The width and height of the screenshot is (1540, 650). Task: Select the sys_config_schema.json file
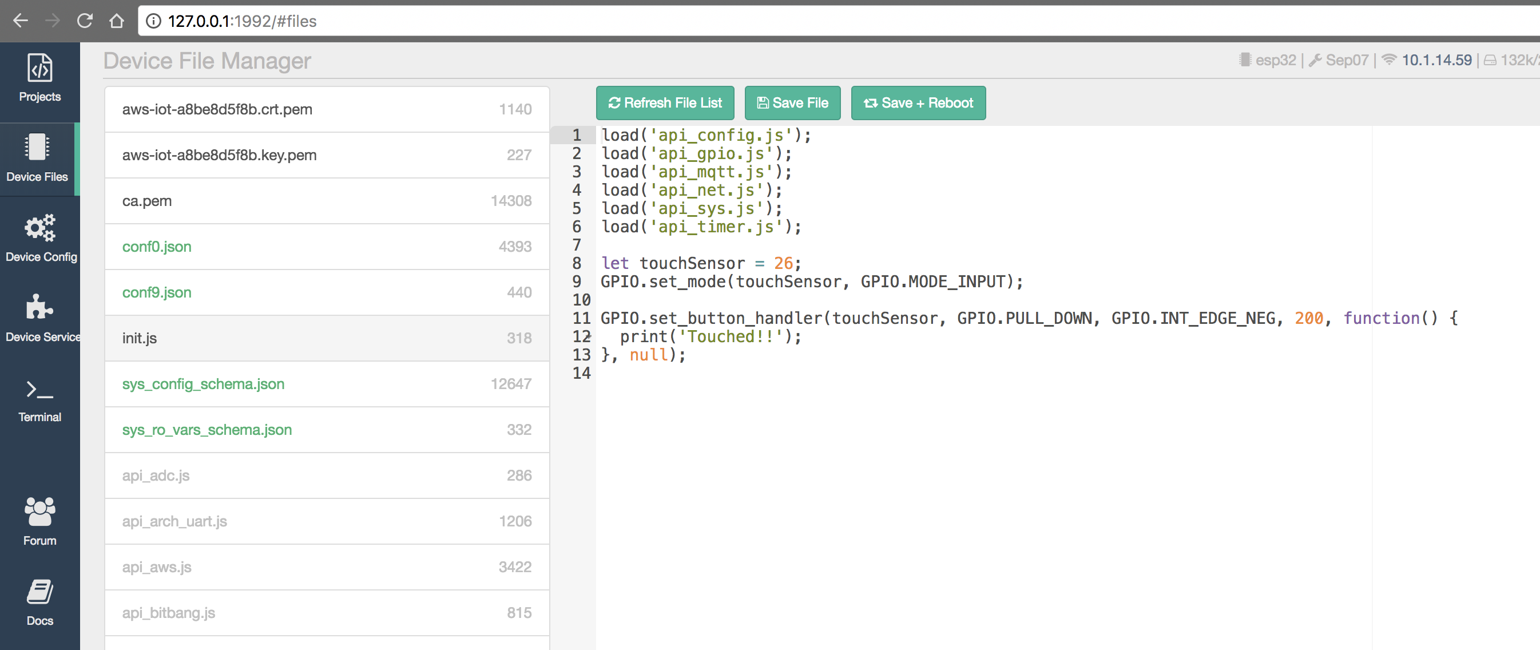click(x=203, y=384)
